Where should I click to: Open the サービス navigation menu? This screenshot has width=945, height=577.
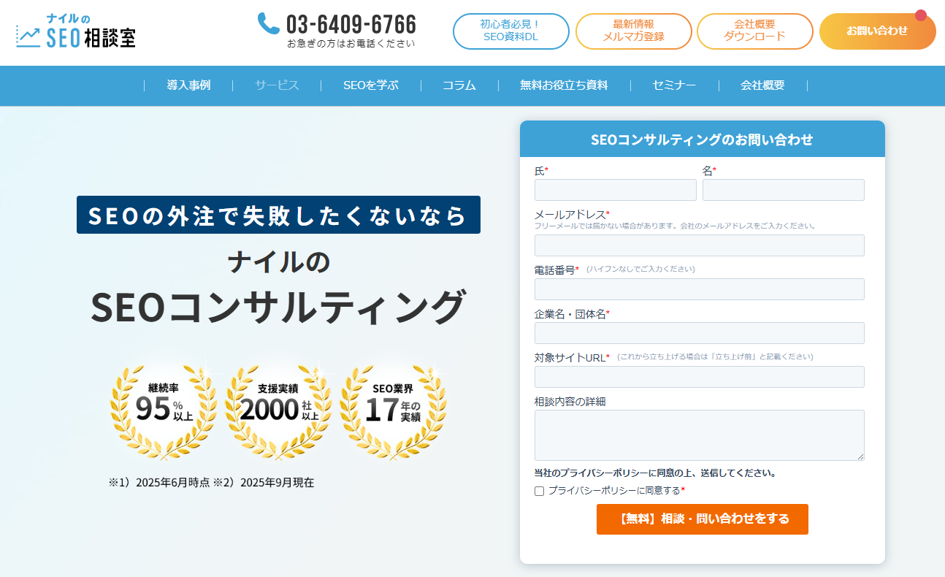[x=277, y=85]
